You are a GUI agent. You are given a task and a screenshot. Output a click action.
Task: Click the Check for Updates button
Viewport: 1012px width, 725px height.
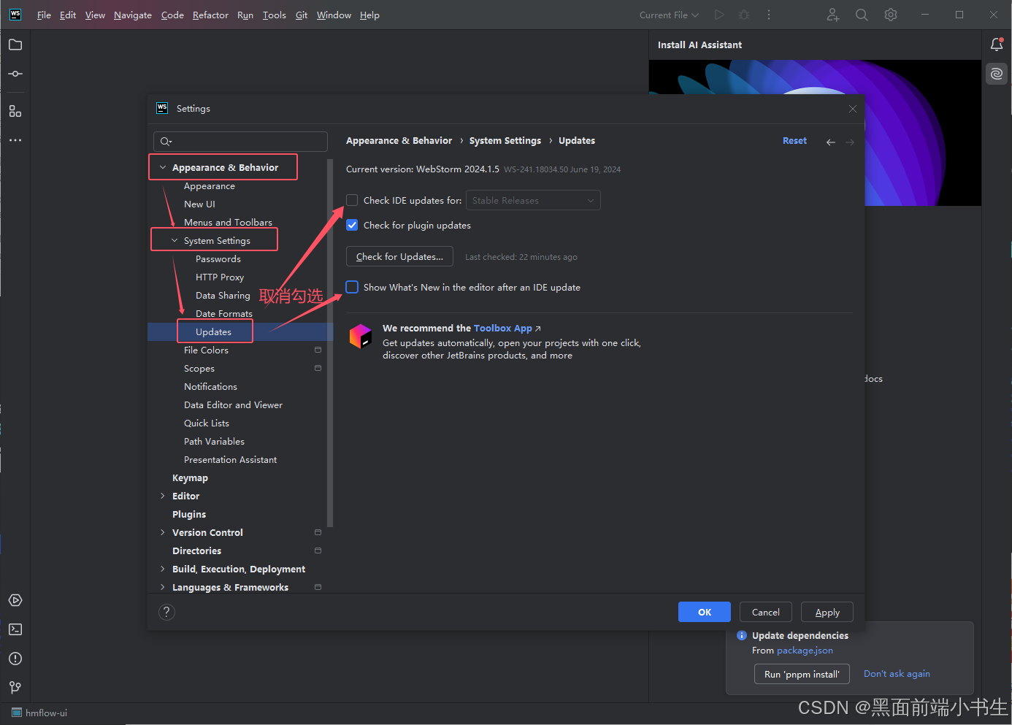[399, 256]
